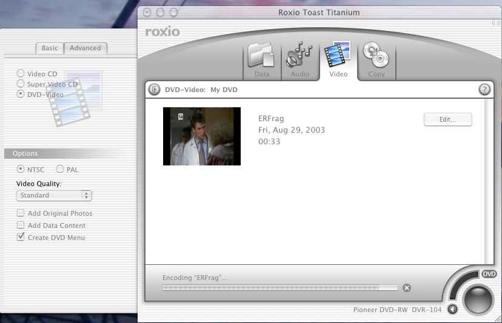This screenshot has width=502, height=323.
Task: Switch to the Audio disc tab
Action: [x=300, y=61]
